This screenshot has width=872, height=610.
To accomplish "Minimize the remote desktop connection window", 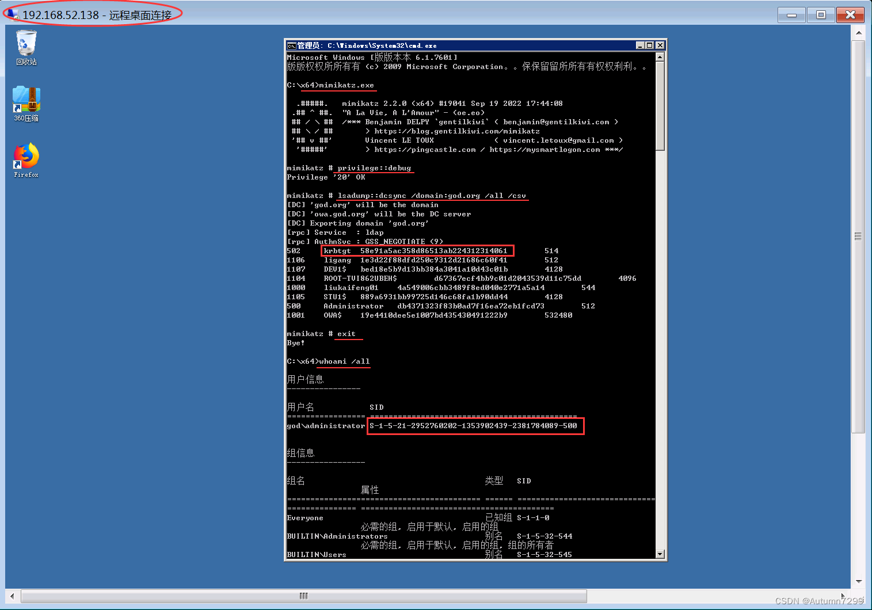I will click(792, 15).
